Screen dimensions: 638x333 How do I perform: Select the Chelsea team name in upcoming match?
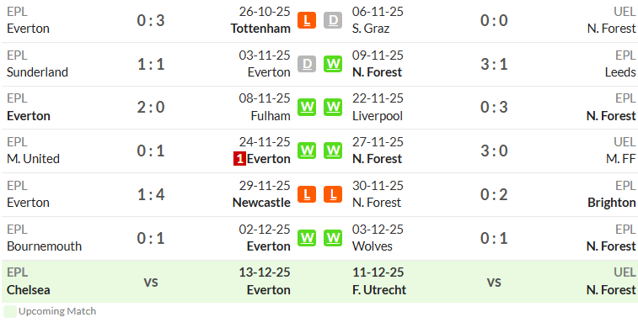click(x=29, y=290)
